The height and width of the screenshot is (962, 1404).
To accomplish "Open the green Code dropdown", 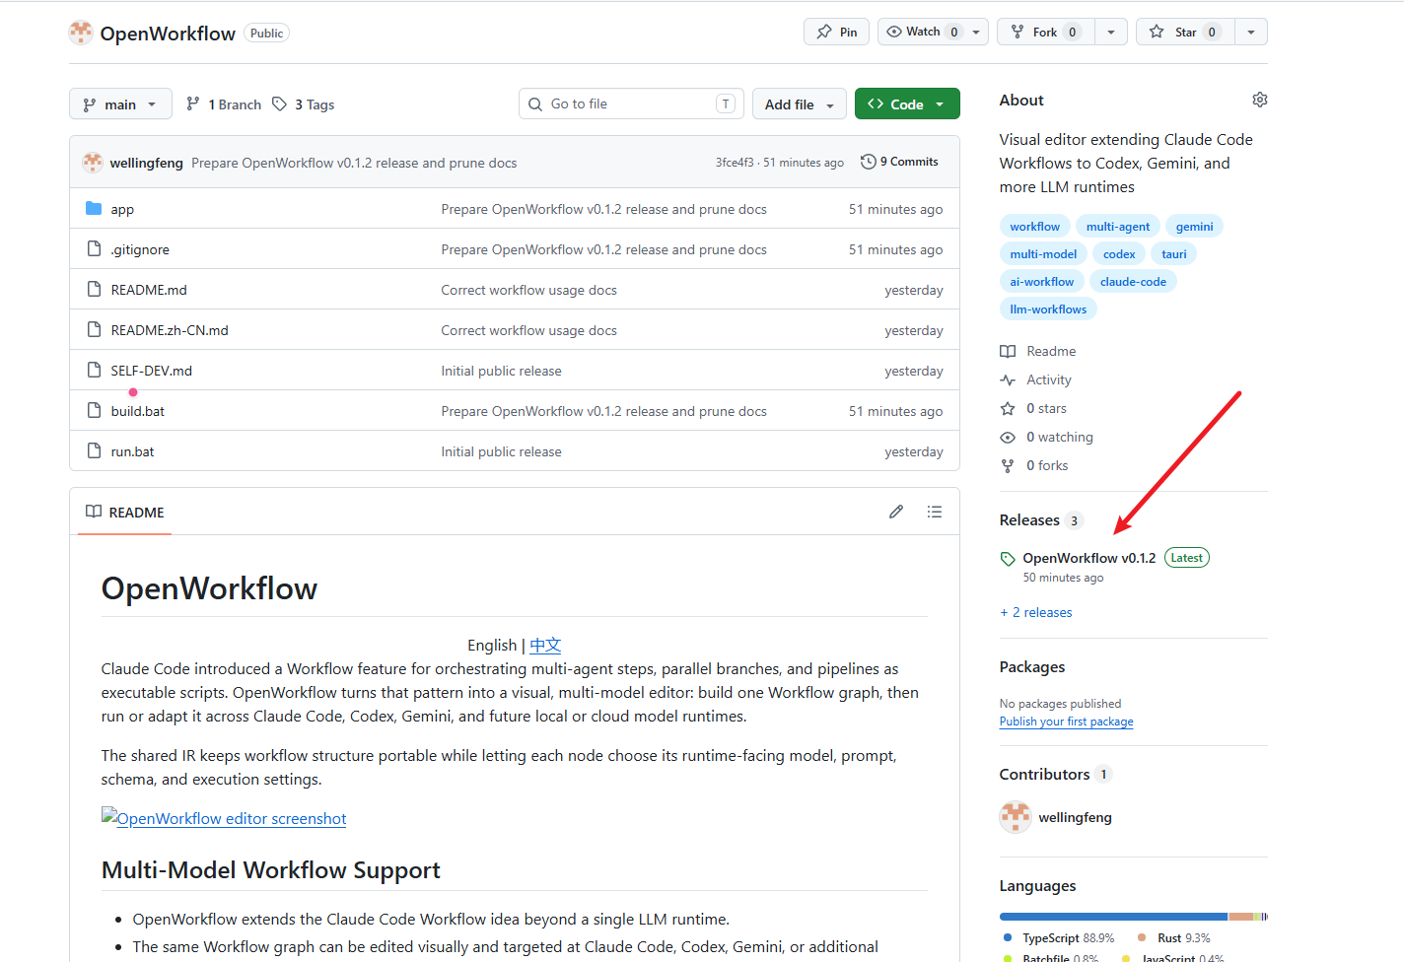I will point(907,103).
